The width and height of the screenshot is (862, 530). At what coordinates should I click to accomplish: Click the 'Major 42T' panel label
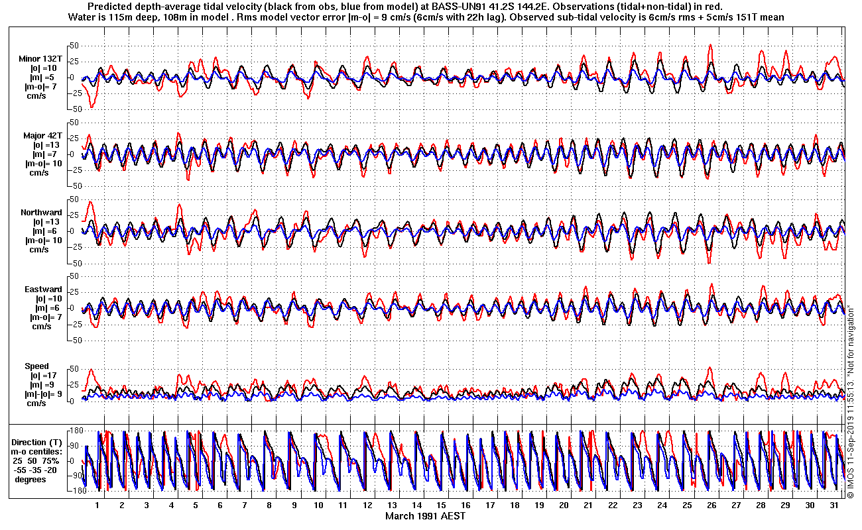[x=42, y=135]
